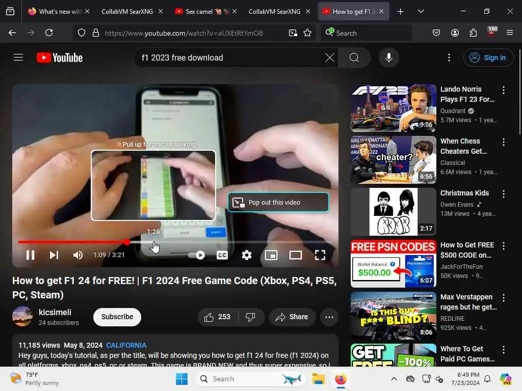Sign in to YouTube
The width and height of the screenshot is (522, 391).
click(x=488, y=58)
